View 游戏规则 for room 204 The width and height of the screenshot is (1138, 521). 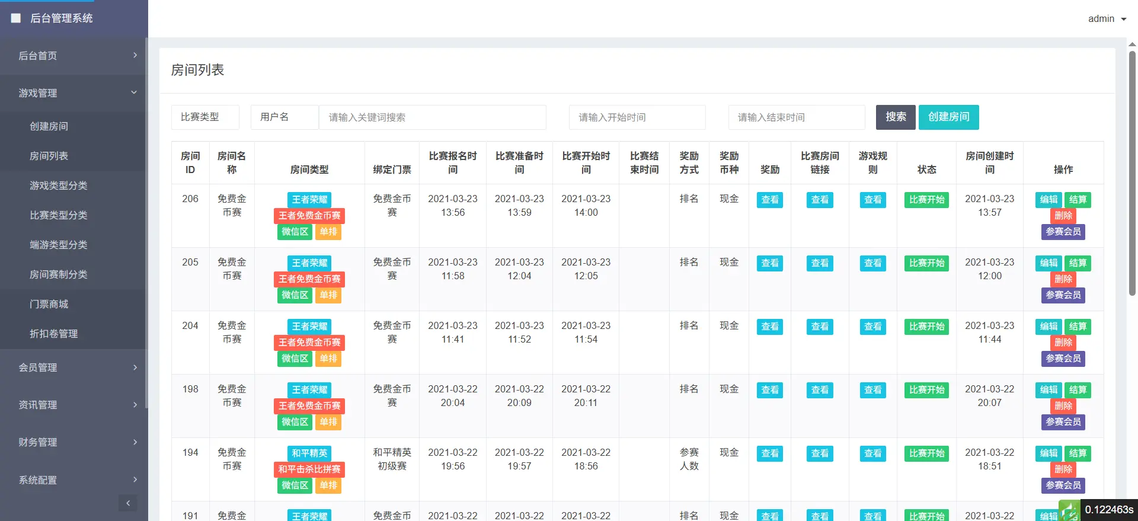pyautogui.click(x=873, y=327)
